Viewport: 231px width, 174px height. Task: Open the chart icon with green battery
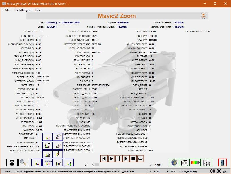(x=68, y=162)
